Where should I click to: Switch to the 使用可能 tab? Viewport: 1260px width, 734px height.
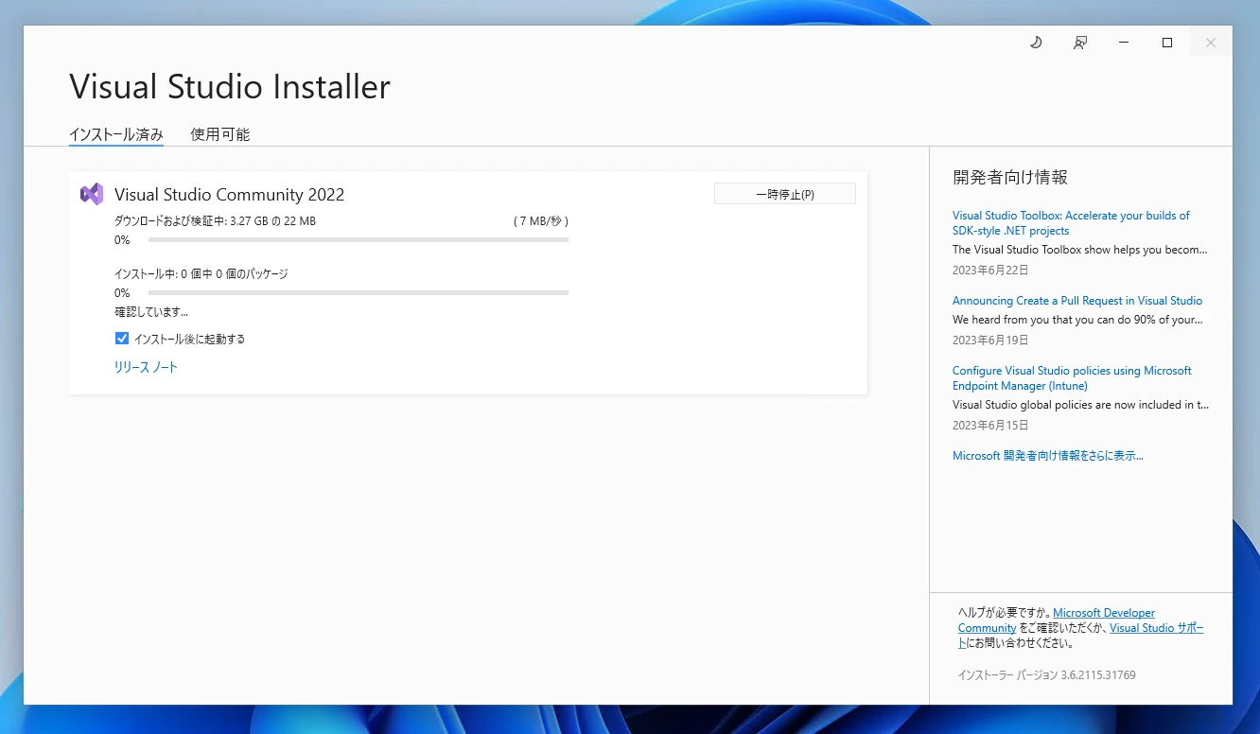click(x=220, y=134)
